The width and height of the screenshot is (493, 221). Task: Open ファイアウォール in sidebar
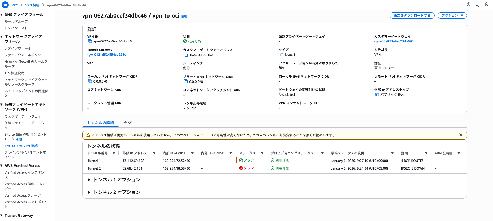tap(18, 48)
